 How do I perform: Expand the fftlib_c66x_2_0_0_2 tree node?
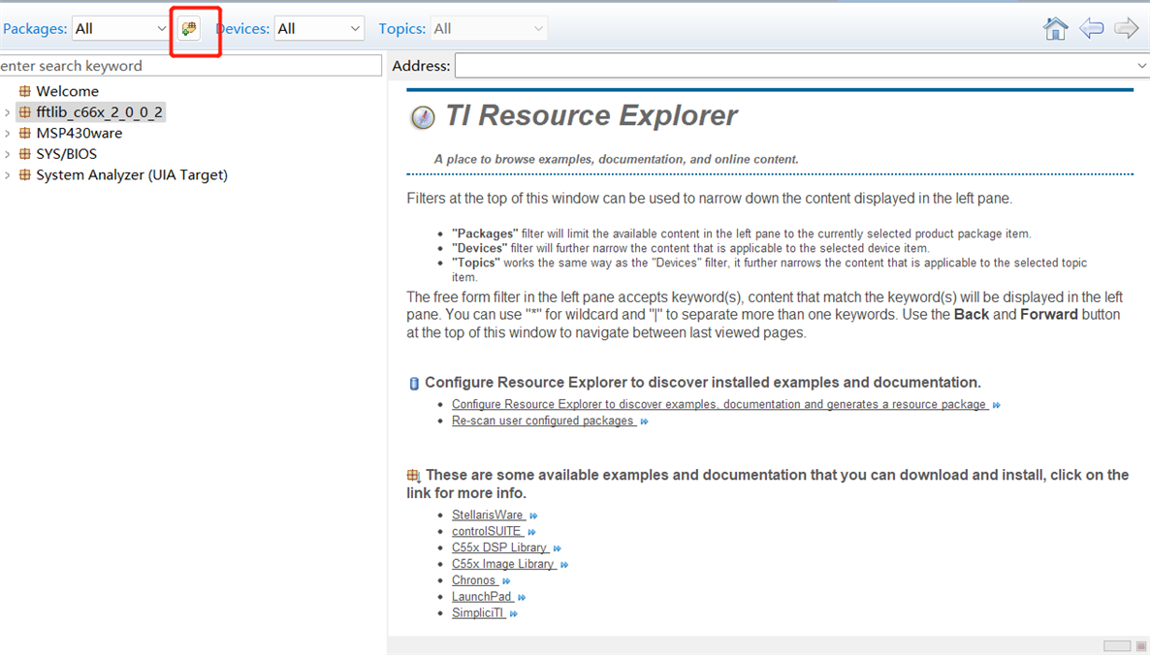[x=8, y=112]
